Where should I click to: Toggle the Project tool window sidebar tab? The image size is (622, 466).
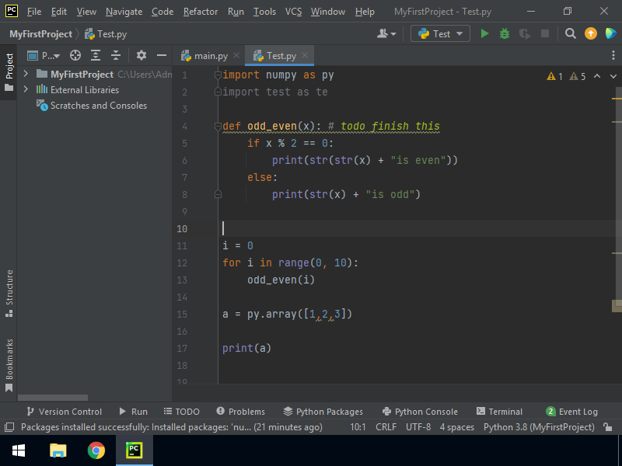9,72
